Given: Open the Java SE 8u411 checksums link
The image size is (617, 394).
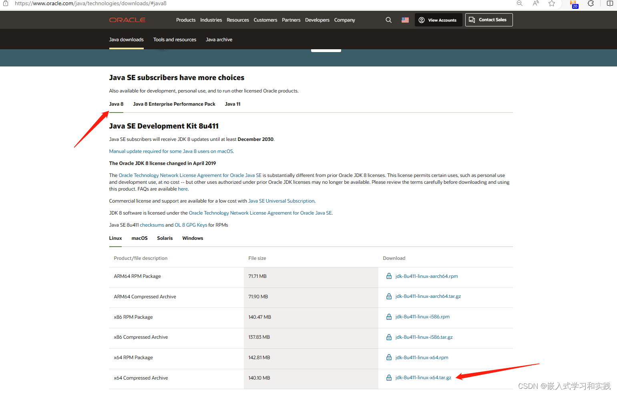Looking at the screenshot, I should click(152, 225).
